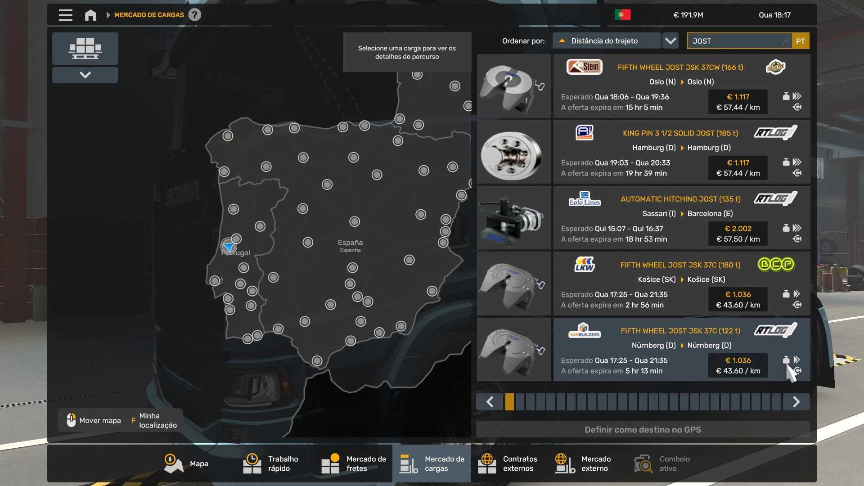Open the help question mark icon
Viewport: 864px width, 486px height.
pyautogui.click(x=194, y=15)
